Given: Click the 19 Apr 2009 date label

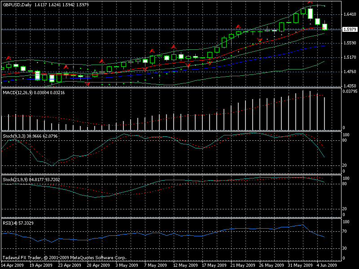Looking at the screenshot, I should (x=41, y=265).
